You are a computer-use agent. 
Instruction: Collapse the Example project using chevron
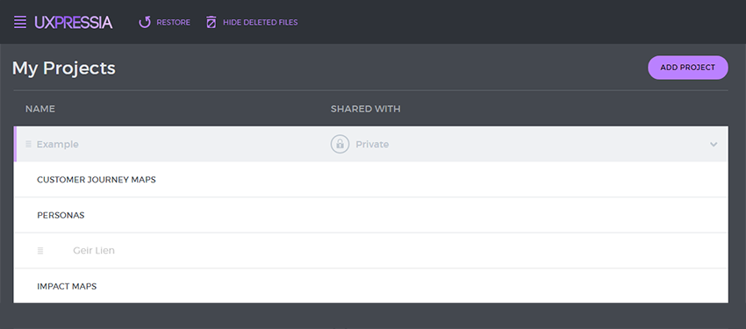coord(714,144)
